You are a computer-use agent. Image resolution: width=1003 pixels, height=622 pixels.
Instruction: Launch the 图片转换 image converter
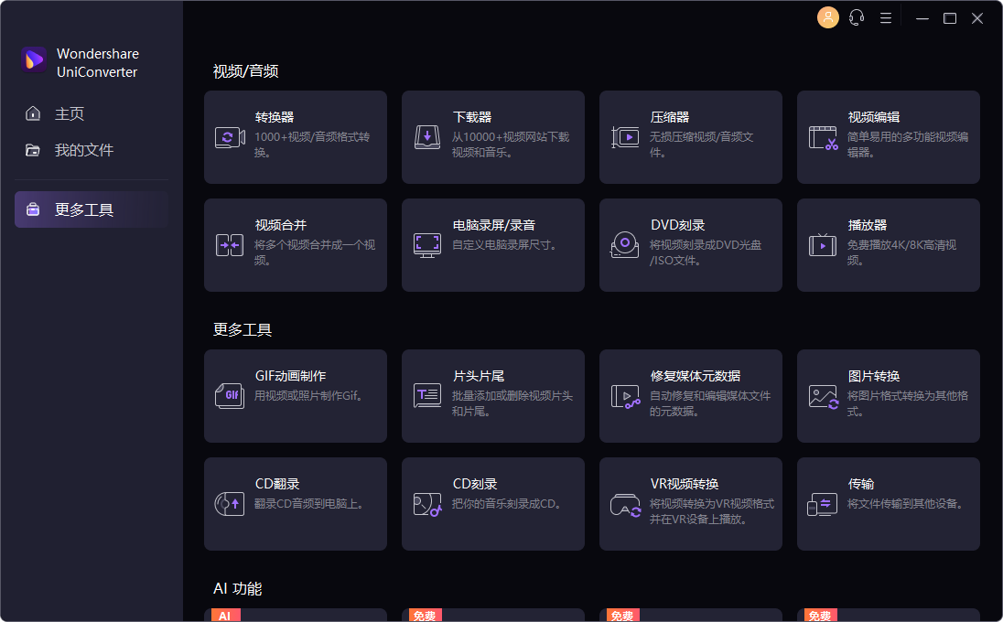tap(888, 396)
